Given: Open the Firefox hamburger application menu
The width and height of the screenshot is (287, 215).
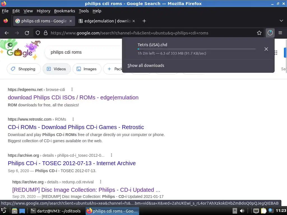Looking at the screenshot, I should tap(280, 33).
